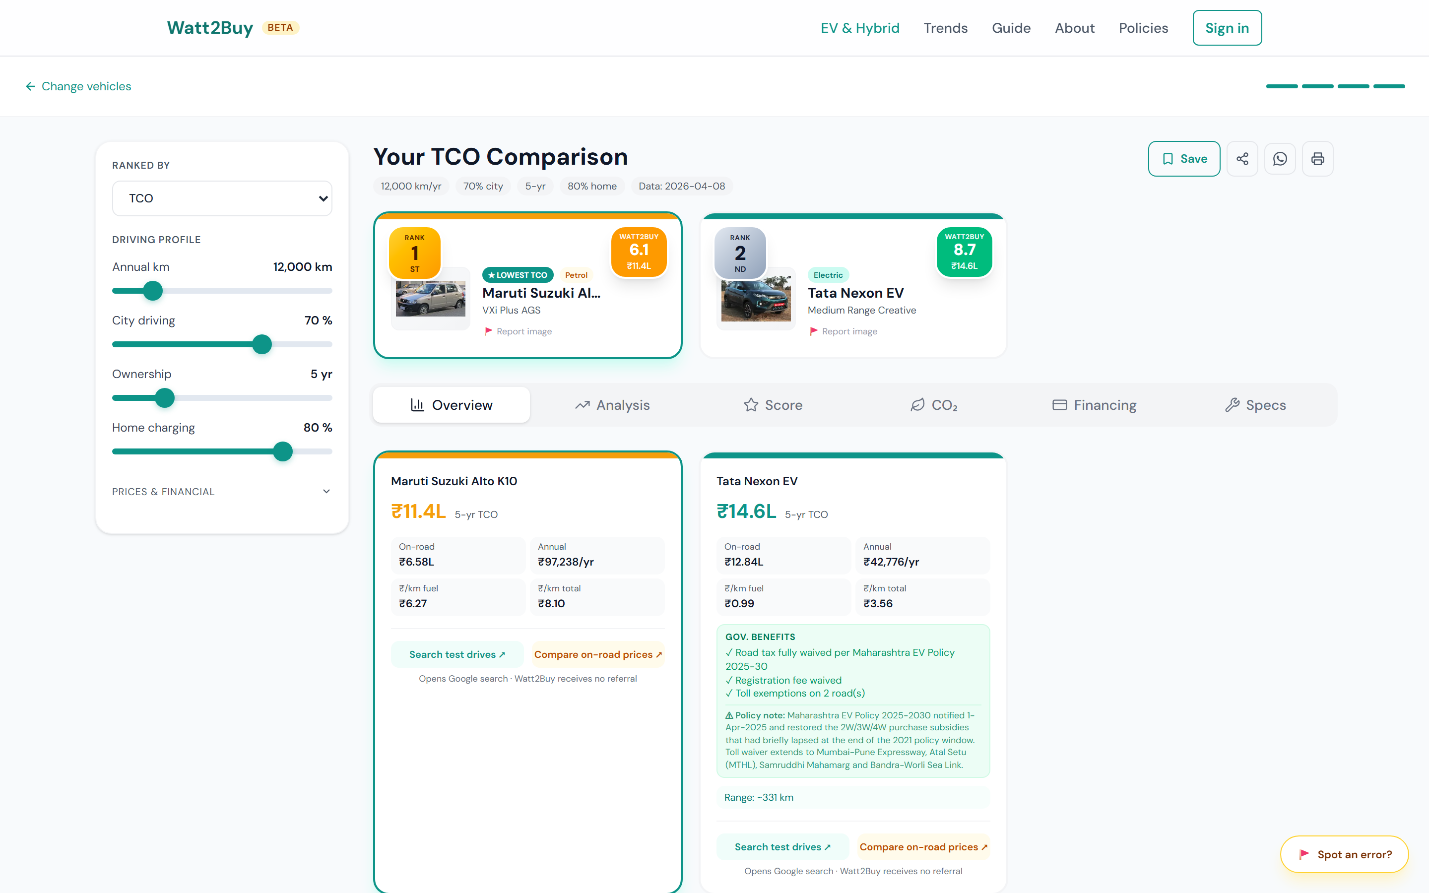The image size is (1429, 893).
Task: Click the Save bookmark button
Action: click(x=1184, y=159)
